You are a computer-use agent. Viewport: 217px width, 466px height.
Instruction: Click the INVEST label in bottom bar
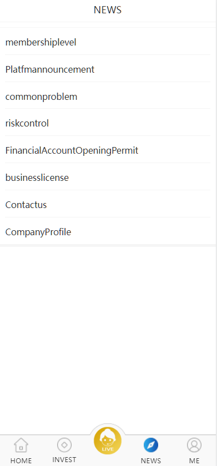click(64, 460)
